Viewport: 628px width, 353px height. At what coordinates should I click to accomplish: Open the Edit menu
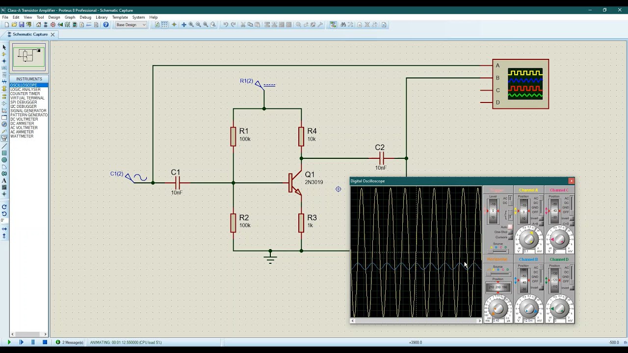click(16, 17)
